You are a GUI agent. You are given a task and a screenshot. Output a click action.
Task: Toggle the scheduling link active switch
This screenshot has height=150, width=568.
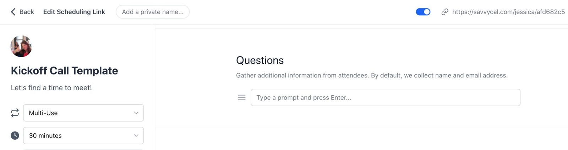pos(423,12)
